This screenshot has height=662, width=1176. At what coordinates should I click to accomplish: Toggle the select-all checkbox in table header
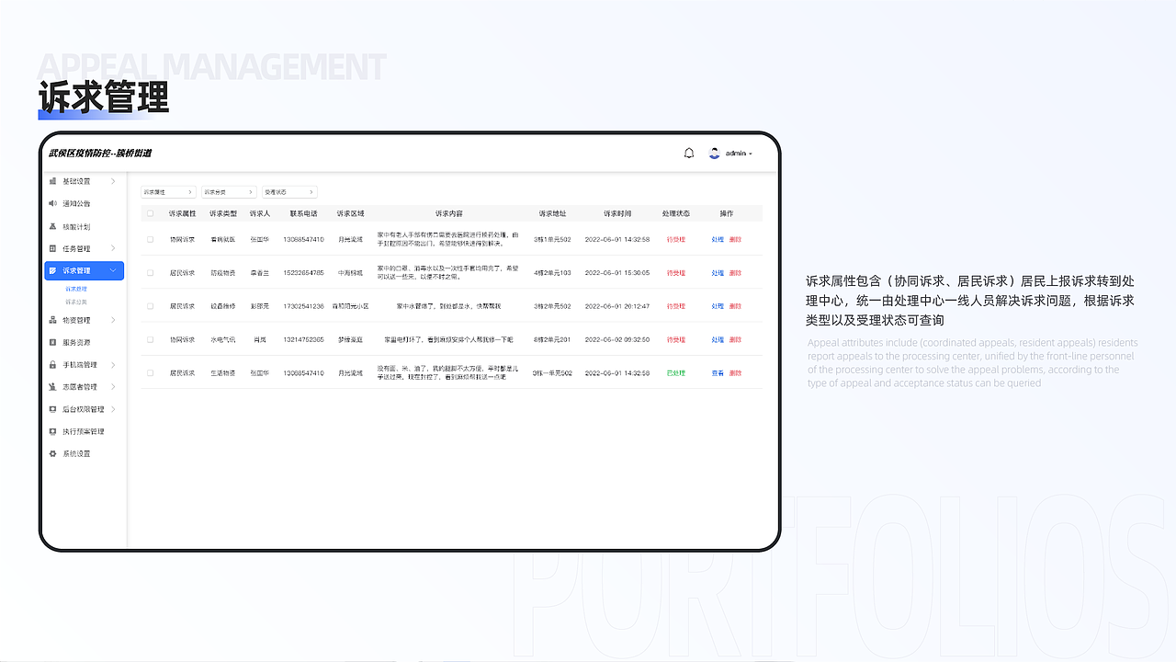(151, 213)
